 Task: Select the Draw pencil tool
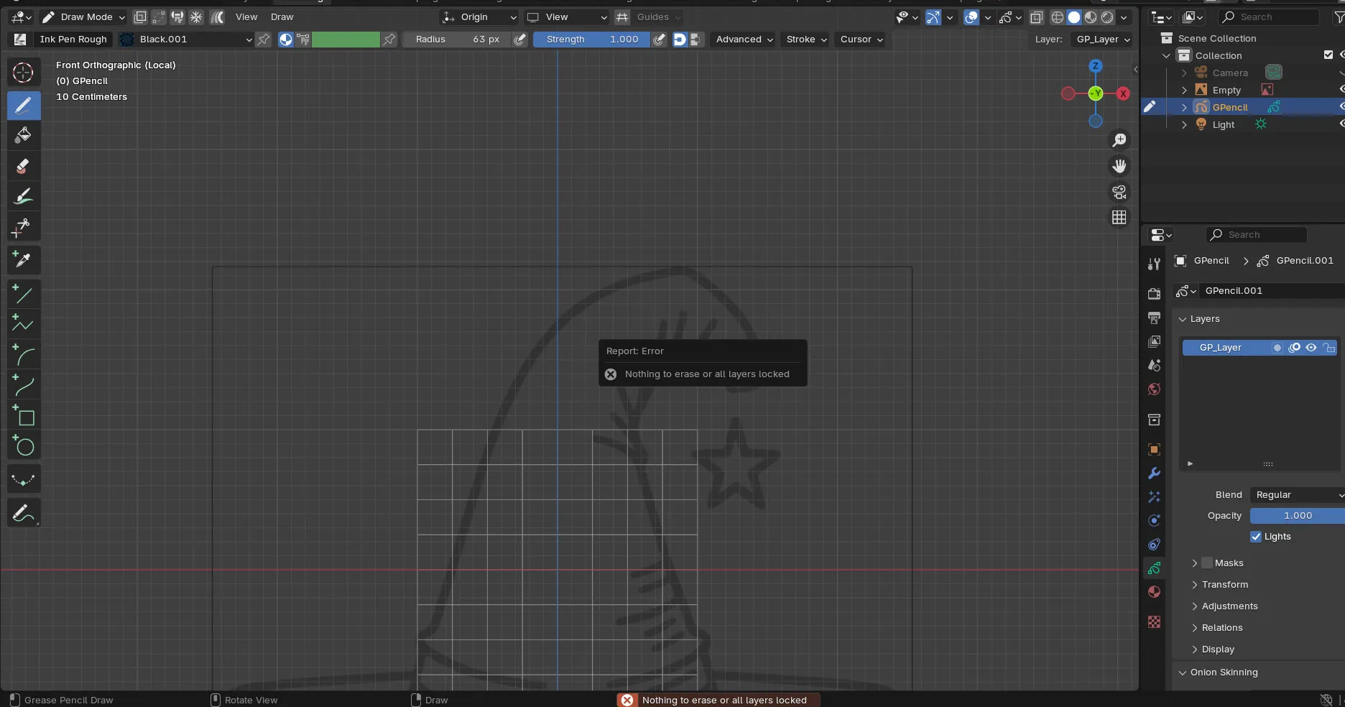click(x=23, y=106)
